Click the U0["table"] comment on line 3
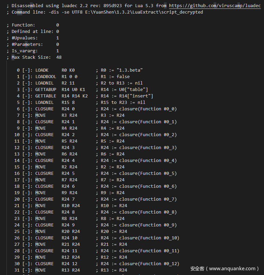Viewport: 264px width, 275px height. pos(134,90)
